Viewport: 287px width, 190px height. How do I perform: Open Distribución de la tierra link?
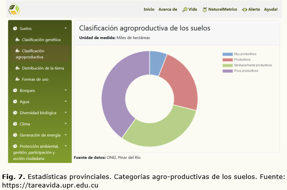pos(43,68)
